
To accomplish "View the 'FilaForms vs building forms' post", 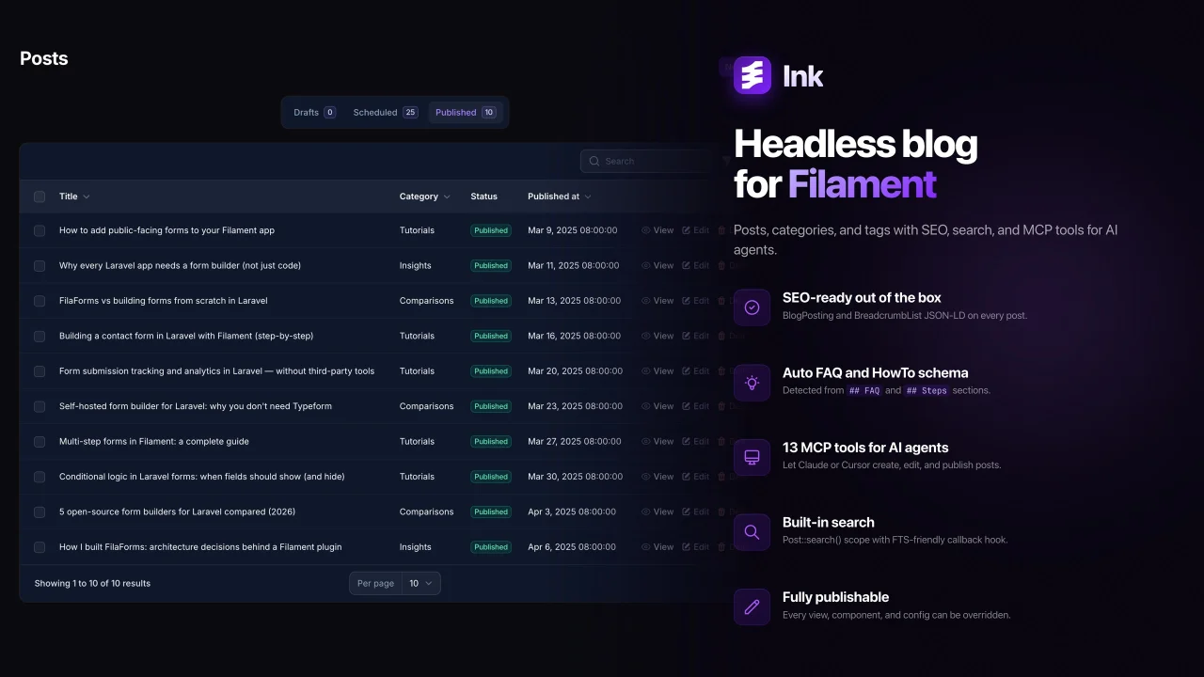I will coord(657,301).
